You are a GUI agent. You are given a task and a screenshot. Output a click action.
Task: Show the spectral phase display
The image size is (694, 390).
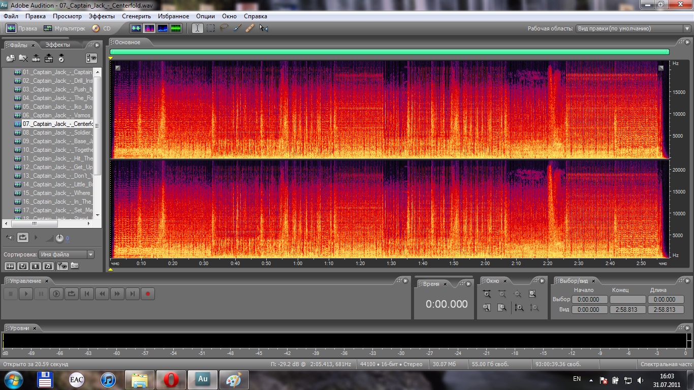[176, 28]
